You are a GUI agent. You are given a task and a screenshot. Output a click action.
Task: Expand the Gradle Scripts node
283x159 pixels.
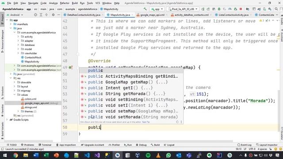pyautogui.click(x=7, y=120)
